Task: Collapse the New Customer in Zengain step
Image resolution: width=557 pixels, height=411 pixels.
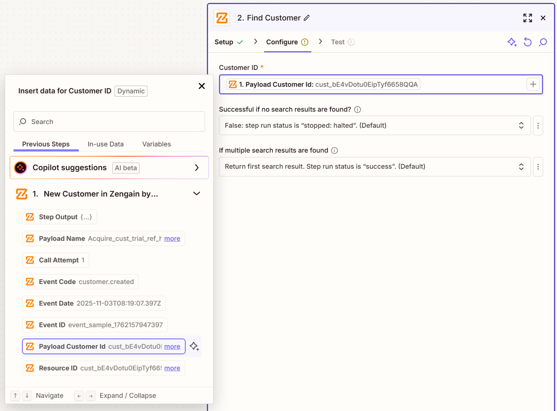Action: pos(197,194)
